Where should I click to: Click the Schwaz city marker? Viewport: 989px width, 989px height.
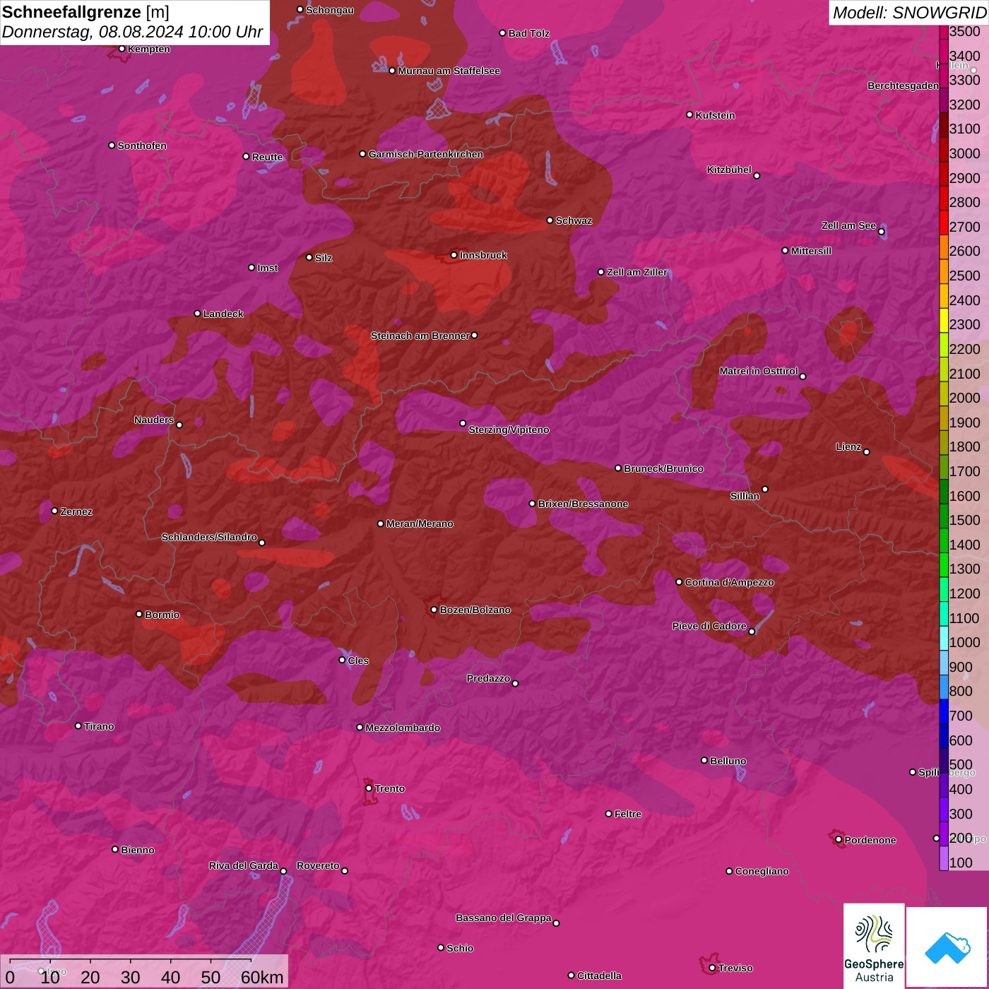point(550,220)
